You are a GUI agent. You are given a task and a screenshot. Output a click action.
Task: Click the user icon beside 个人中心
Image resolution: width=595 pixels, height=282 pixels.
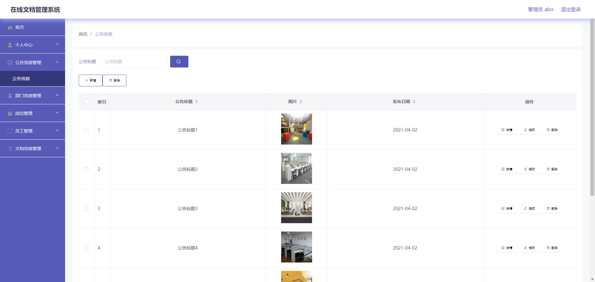point(10,45)
